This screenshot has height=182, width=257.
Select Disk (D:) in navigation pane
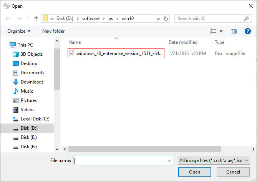click(x=29, y=128)
